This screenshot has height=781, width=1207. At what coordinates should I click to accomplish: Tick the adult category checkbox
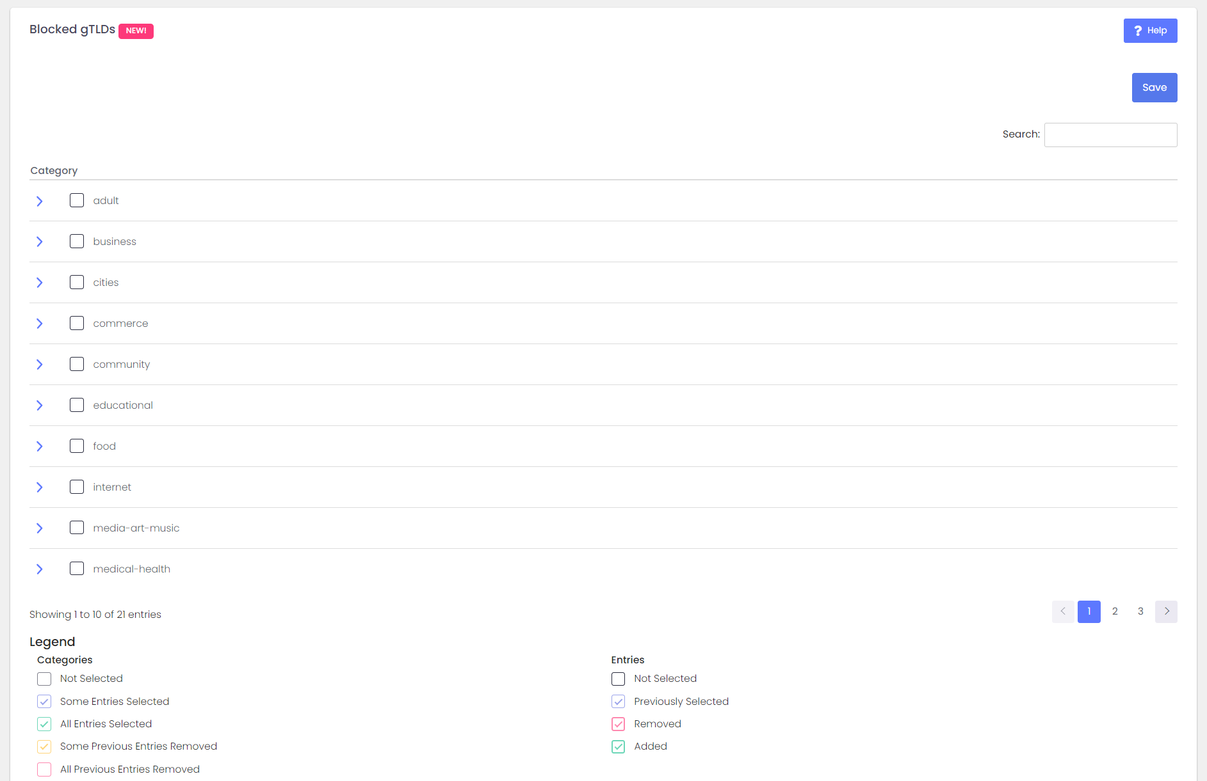pos(77,200)
